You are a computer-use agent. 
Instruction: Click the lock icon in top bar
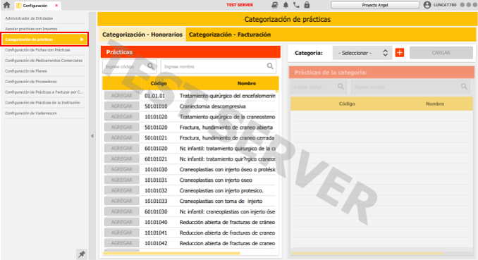tap(307, 5)
